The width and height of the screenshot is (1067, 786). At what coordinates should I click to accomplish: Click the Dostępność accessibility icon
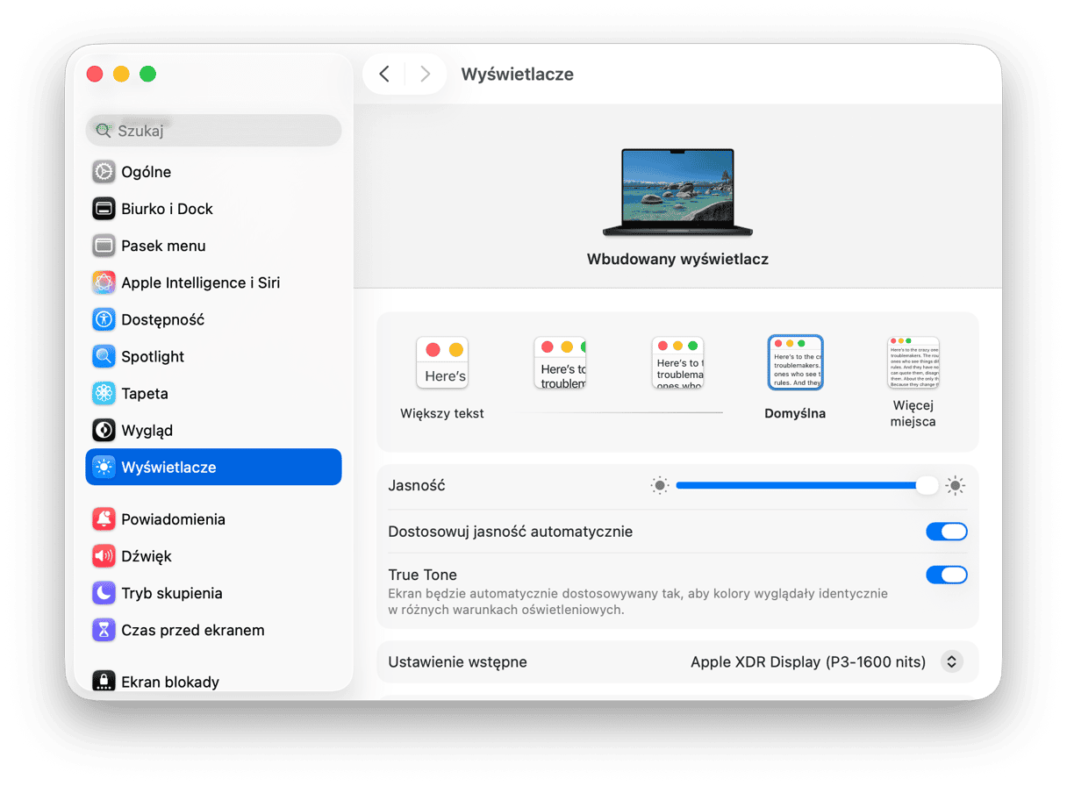coord(104,319)
